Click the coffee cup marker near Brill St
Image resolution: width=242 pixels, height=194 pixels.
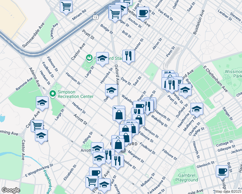[x=222, y=171]
